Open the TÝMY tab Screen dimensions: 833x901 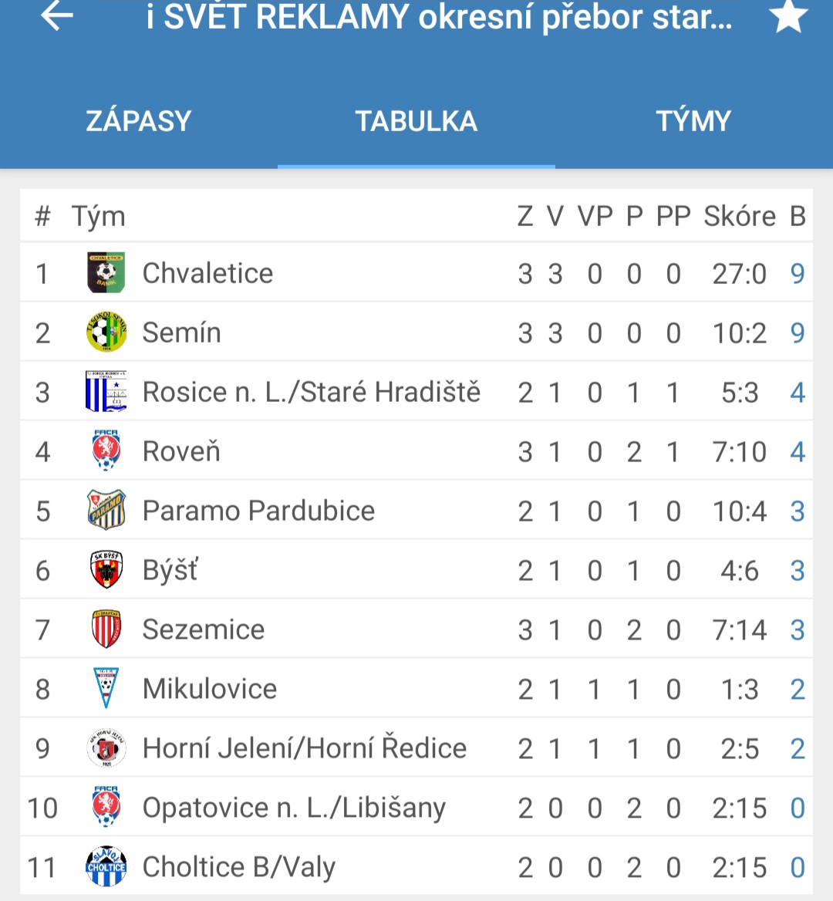pyautogui.click(x=693, y=121)
